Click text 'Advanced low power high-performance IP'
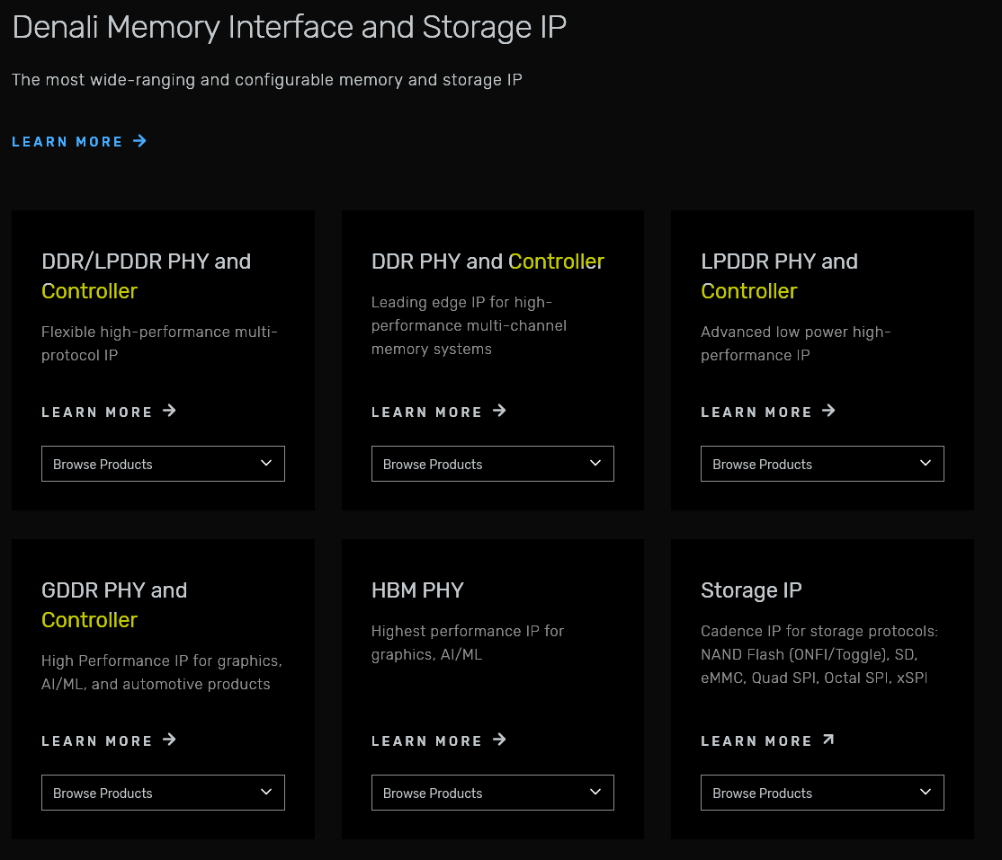 point(796,343)
